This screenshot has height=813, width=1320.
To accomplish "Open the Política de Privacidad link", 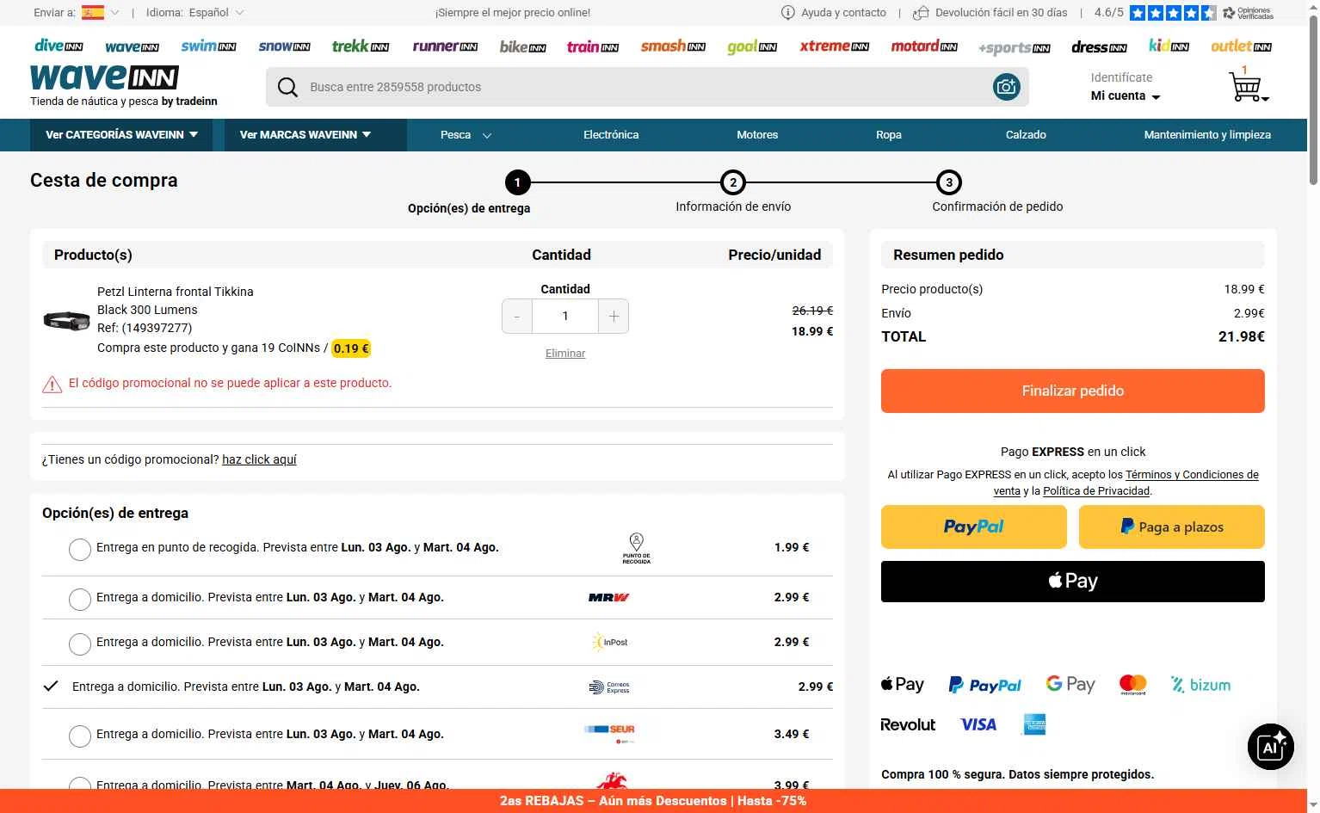I will pos(1096,491).
